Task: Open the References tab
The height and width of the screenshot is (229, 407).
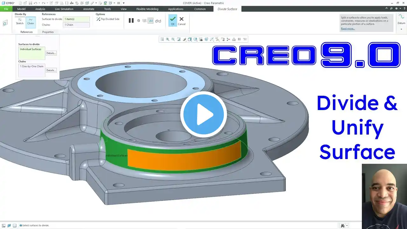Action: pos(26,32)
